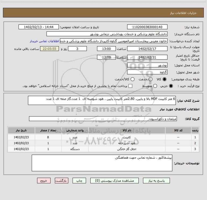Toggle the treasury documents payment checkbox
Screen dimensions: 207x200
coord(130,86)
